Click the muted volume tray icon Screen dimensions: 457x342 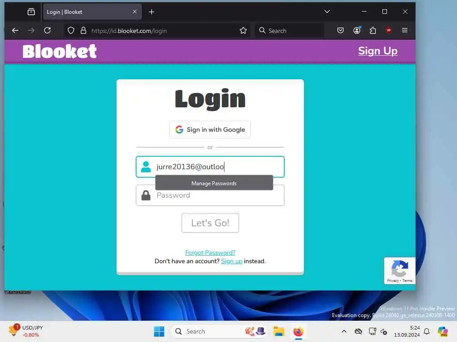[x=384, y=331]
